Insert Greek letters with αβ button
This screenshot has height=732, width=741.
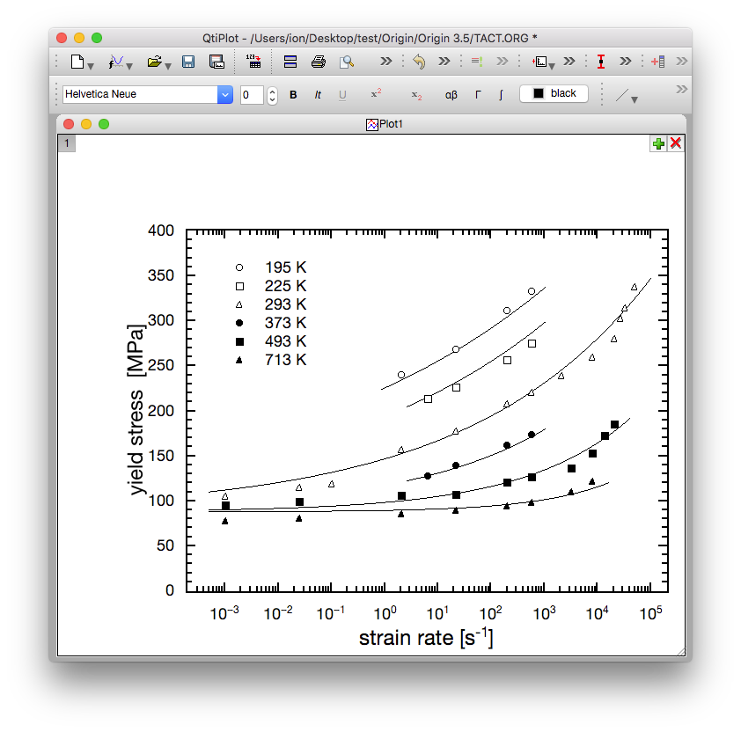tap(451, 94)
